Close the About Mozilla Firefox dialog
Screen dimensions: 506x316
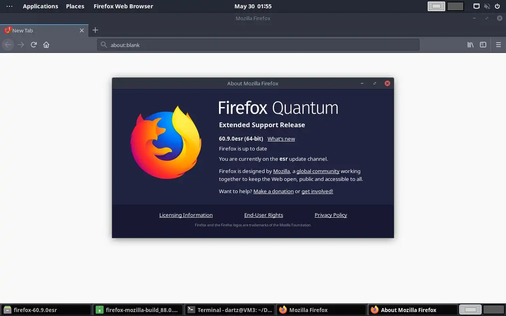click(x=387, y=83)
